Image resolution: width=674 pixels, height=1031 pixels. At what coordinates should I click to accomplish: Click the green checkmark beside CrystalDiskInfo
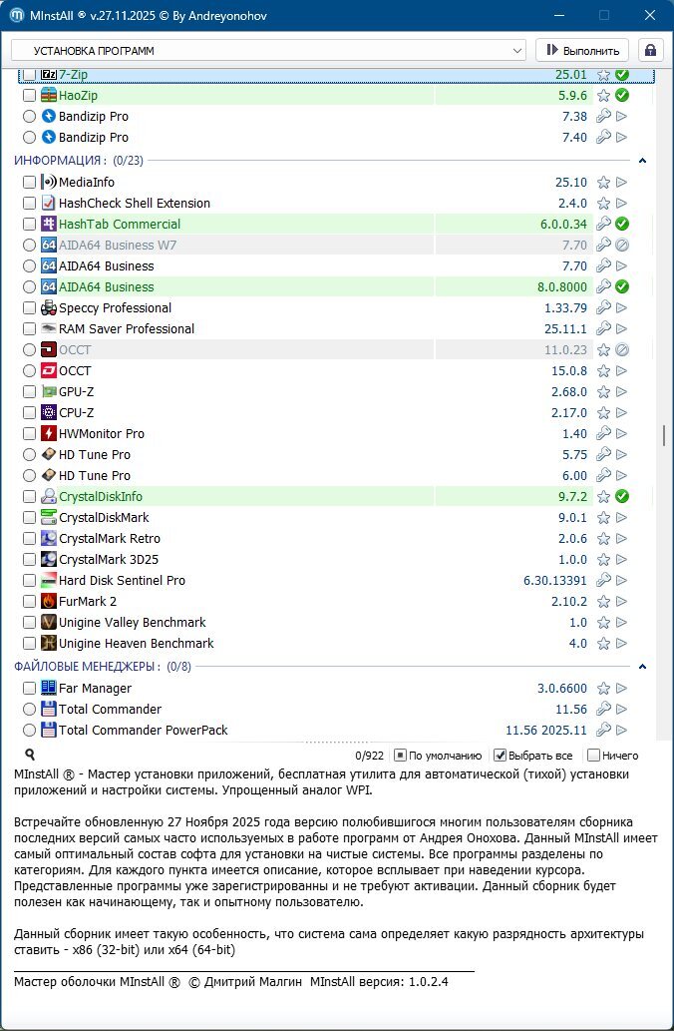coord(622,496)
